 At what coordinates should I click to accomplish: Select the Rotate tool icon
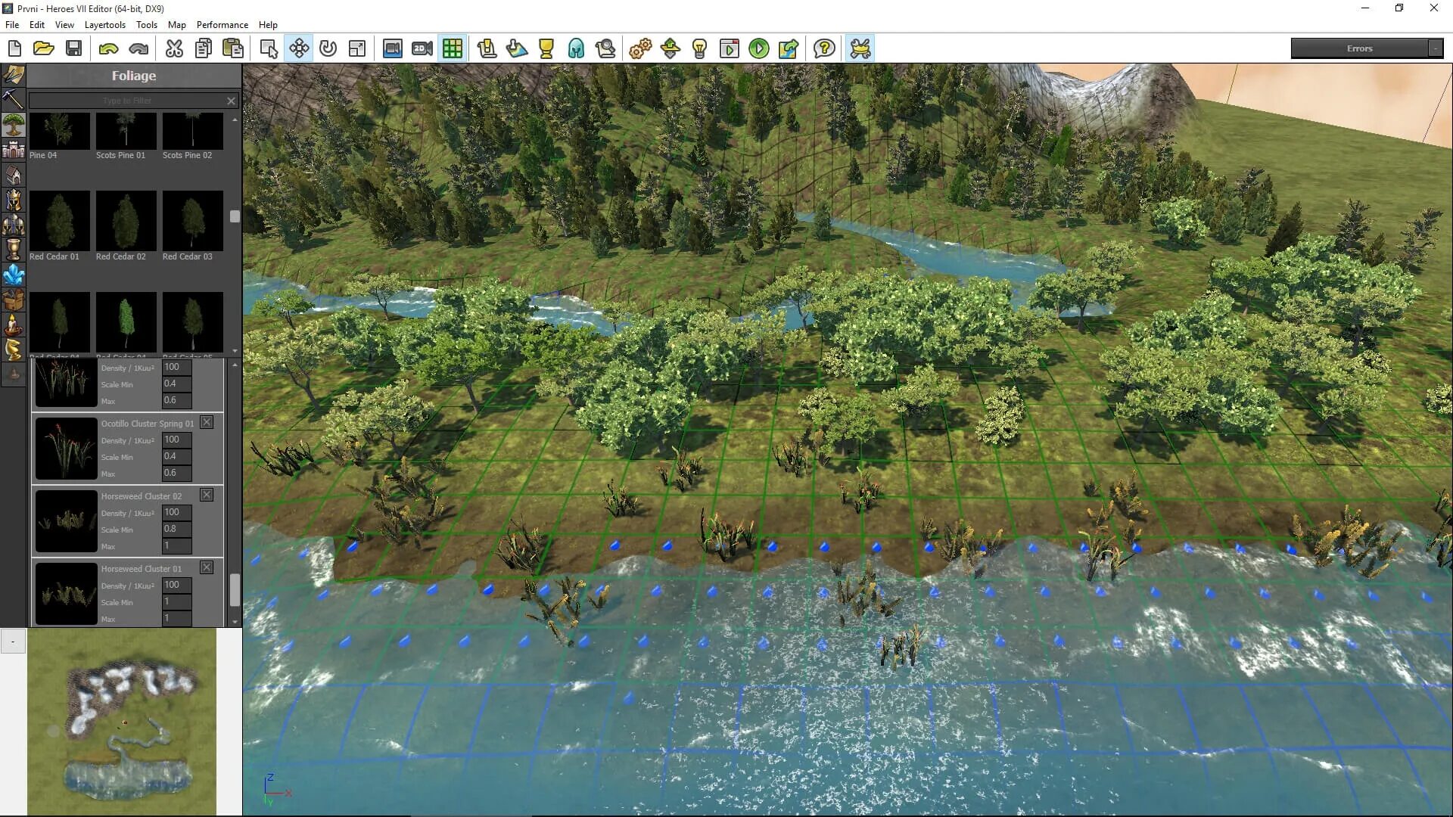(328, 48)
